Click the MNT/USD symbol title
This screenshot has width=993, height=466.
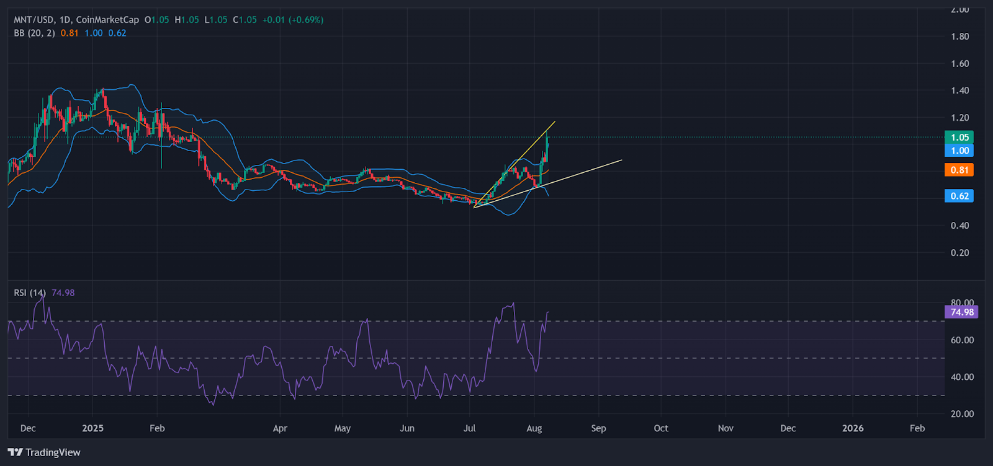click(x=35, y=20)
